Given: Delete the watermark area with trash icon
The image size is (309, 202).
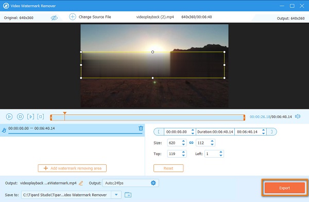Looking at the screenshot, I should click(141, 128).
